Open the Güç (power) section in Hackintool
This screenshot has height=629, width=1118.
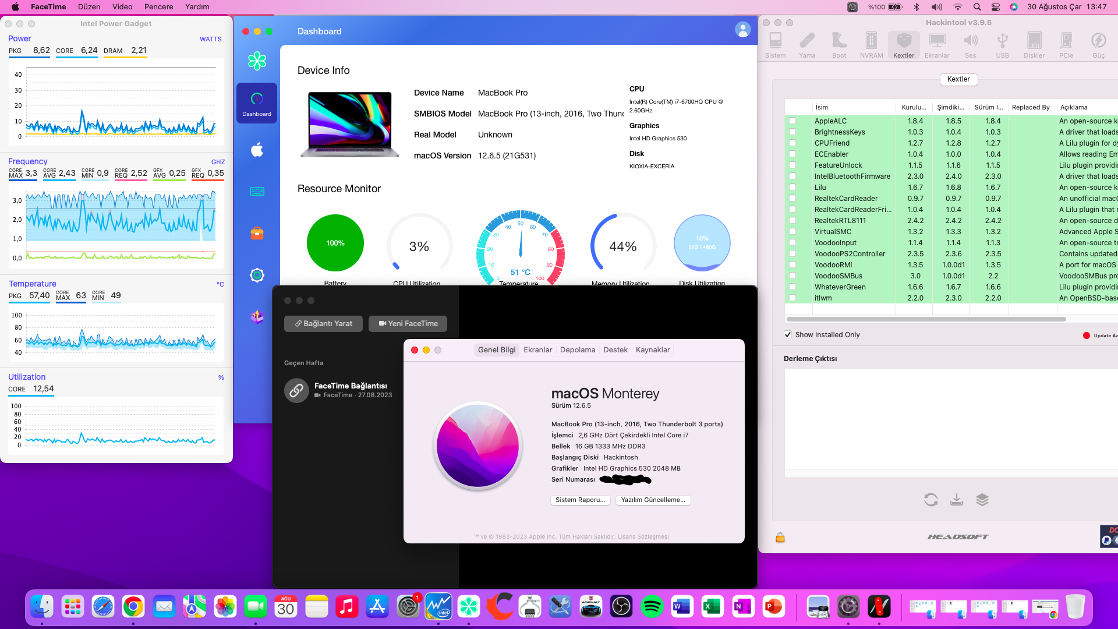1098,45
